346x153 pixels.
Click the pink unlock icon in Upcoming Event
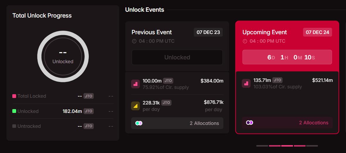(246, 83)
